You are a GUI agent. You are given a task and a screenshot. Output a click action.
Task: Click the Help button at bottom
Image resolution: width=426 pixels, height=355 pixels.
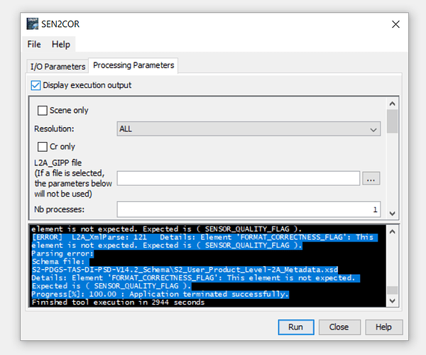[x=383, y=327]
